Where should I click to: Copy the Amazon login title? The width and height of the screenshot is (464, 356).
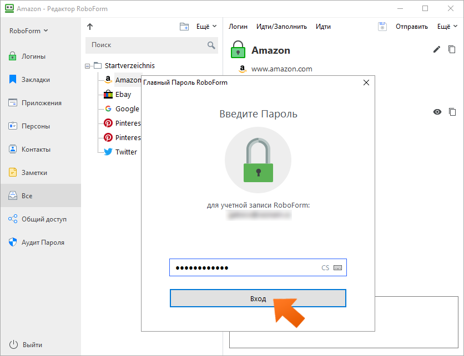coord(452,49)
